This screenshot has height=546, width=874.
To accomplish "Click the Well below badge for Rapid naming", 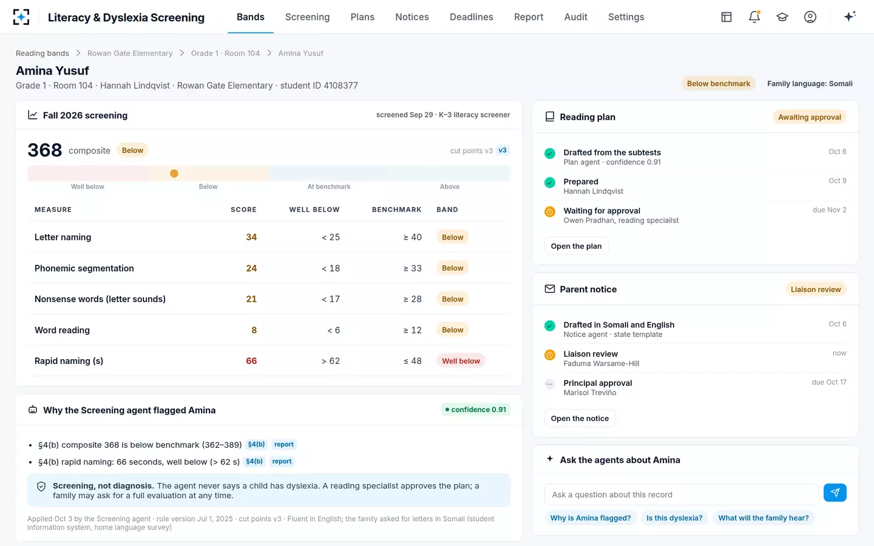I will (461, 361).
